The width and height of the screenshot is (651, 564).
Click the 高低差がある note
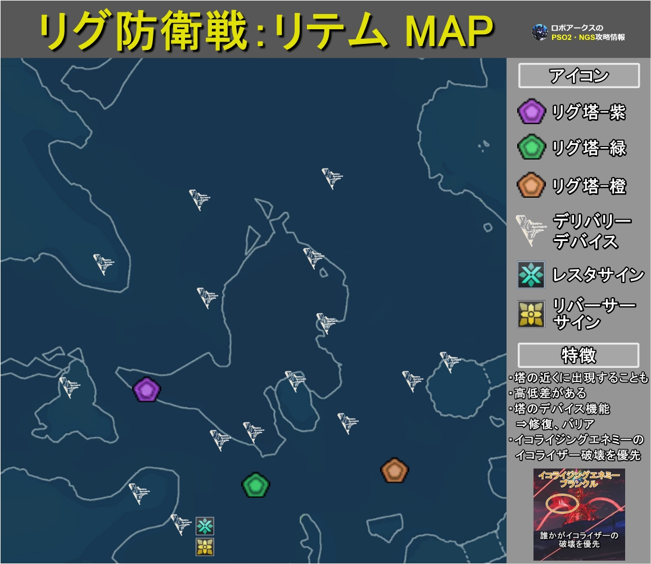click(x=548, y=393)
